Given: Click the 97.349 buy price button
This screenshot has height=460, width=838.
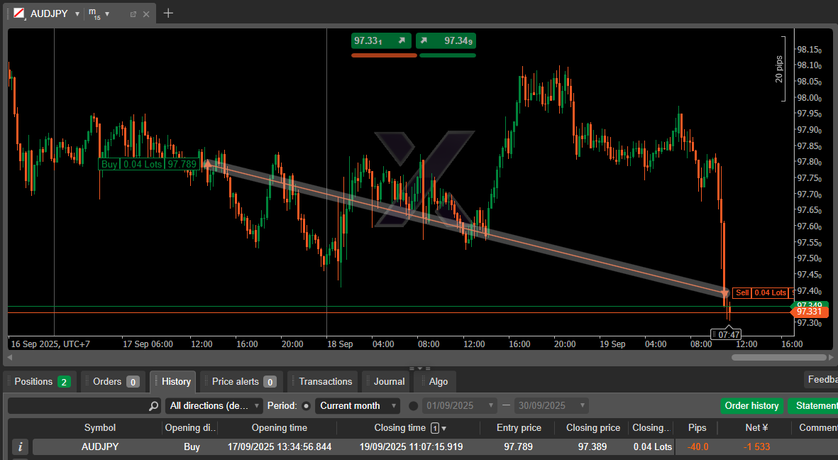Looking at the screenshot, I should (446, 41).
